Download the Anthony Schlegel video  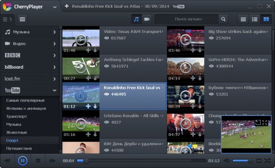pyautogui.click(x=95, y=78)
